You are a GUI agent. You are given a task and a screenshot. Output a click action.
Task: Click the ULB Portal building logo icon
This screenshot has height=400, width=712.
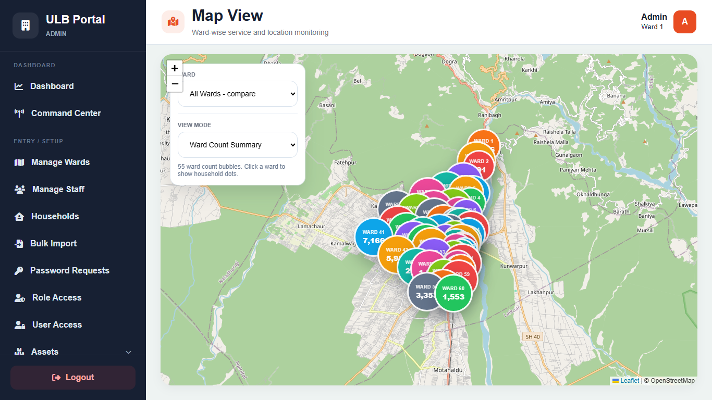point(26,26)
